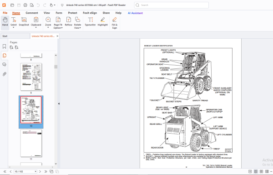This screenshot has height=175, width=273.
Task: Switch to the View ribbon tab
Action: tap(47, 13)
